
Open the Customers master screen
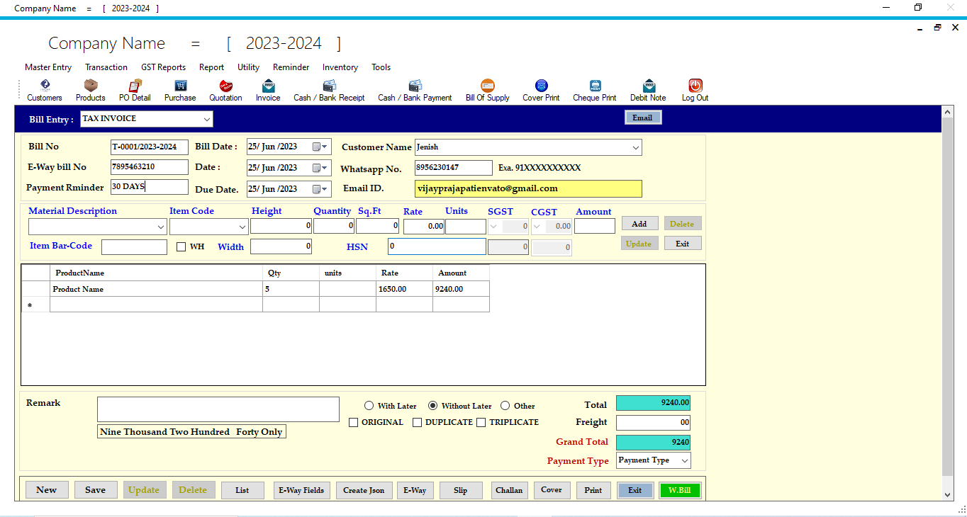pyautogui.click(x=44, y=90)
